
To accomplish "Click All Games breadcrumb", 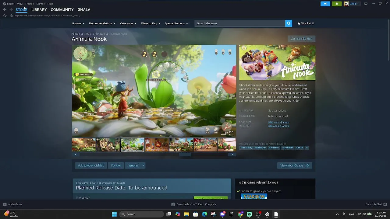I will (77, 34).
